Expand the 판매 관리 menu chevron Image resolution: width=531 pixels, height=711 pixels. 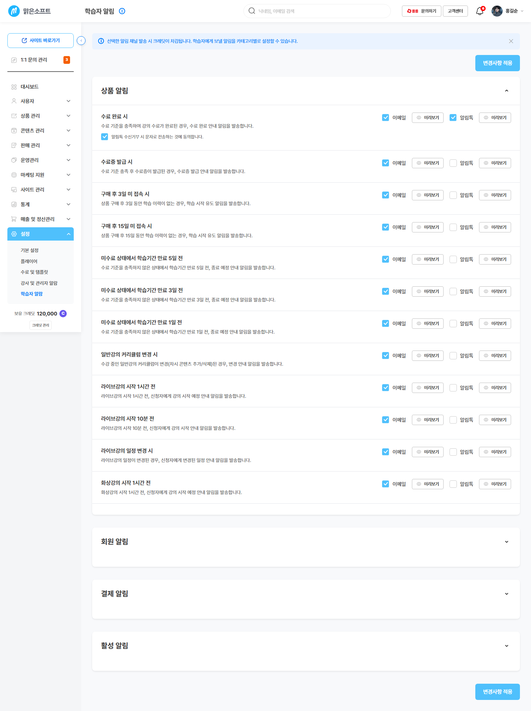69,145
